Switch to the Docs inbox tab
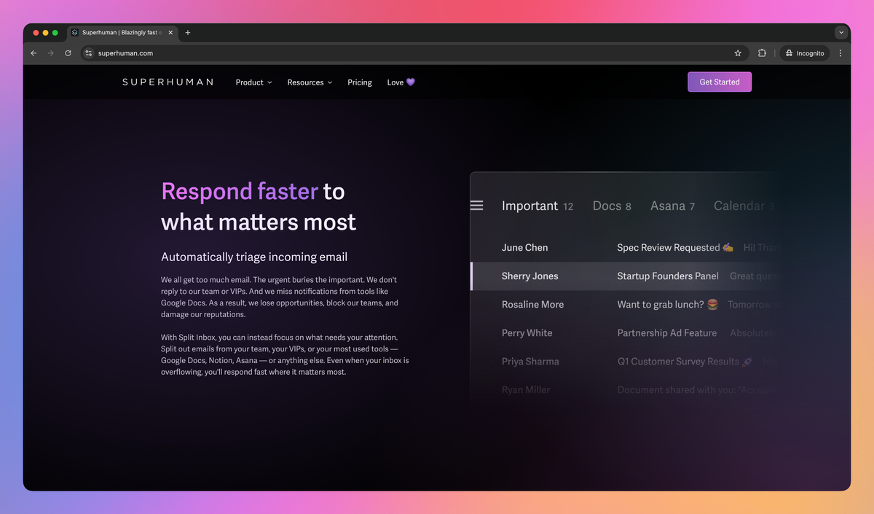Viewport: 874px width, 514px height. (x=612, y=206)
